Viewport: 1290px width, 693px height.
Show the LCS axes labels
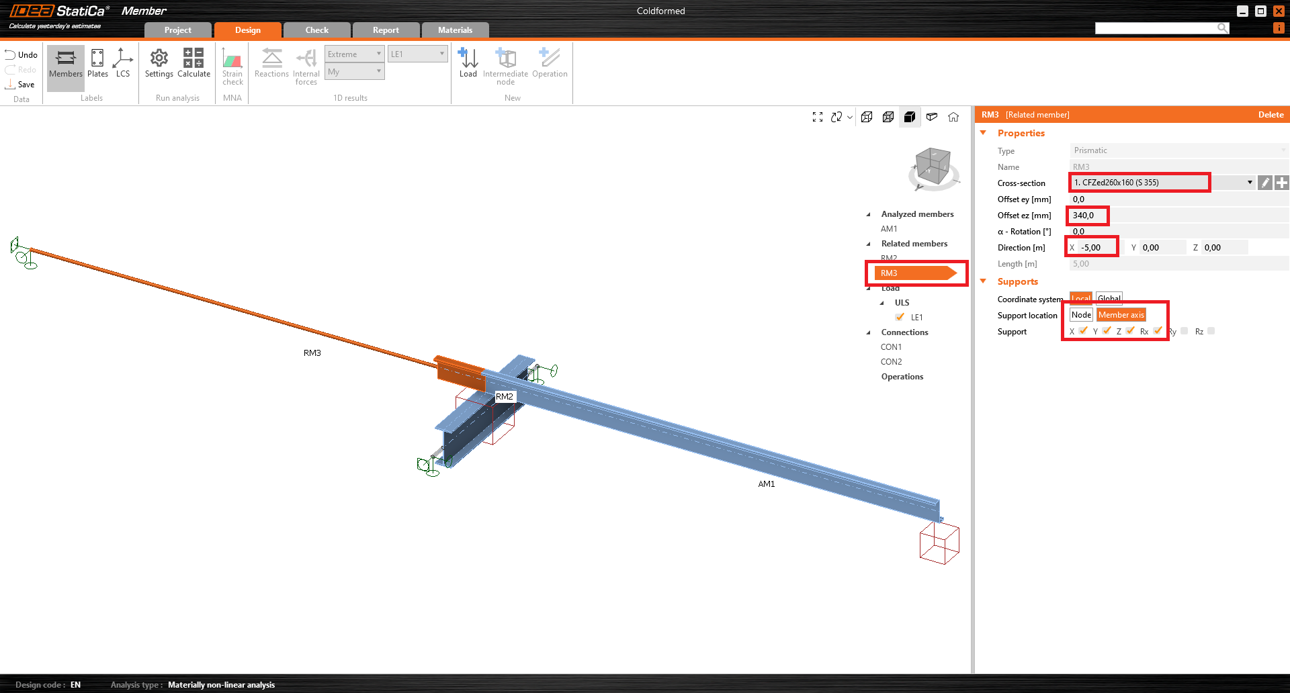tap(123, 64)
